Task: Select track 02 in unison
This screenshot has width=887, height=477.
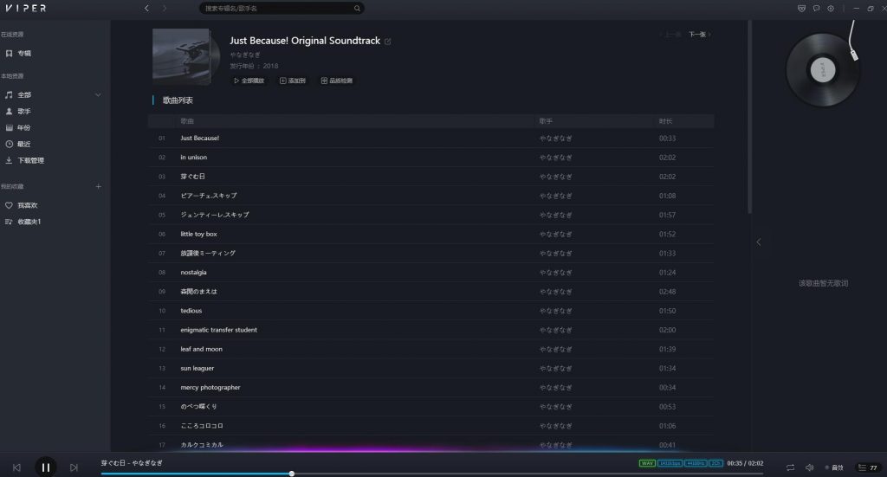Action: 431,157
